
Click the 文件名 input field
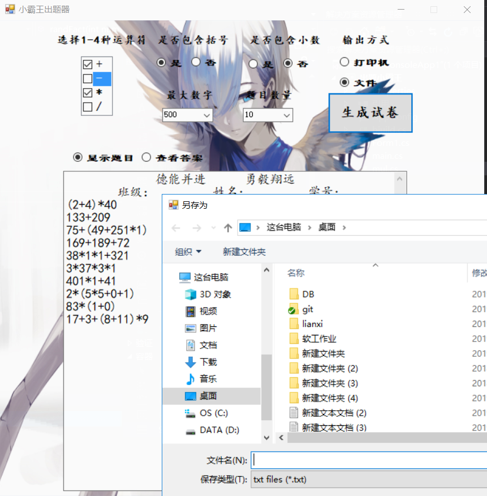point(369,460)
